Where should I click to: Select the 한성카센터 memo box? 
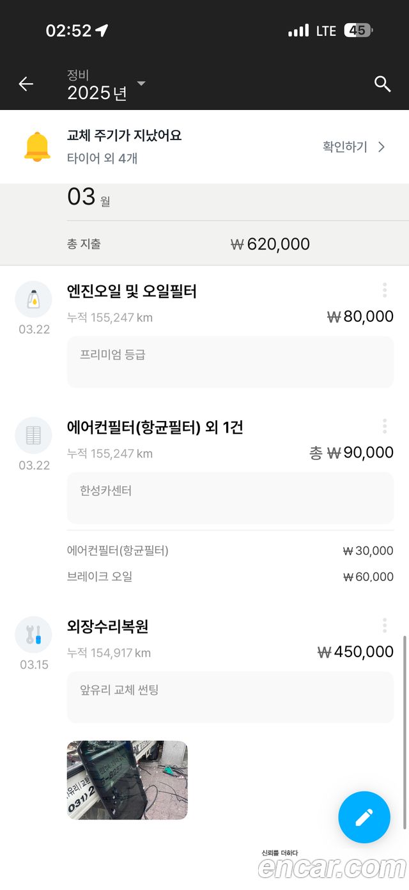230,498
